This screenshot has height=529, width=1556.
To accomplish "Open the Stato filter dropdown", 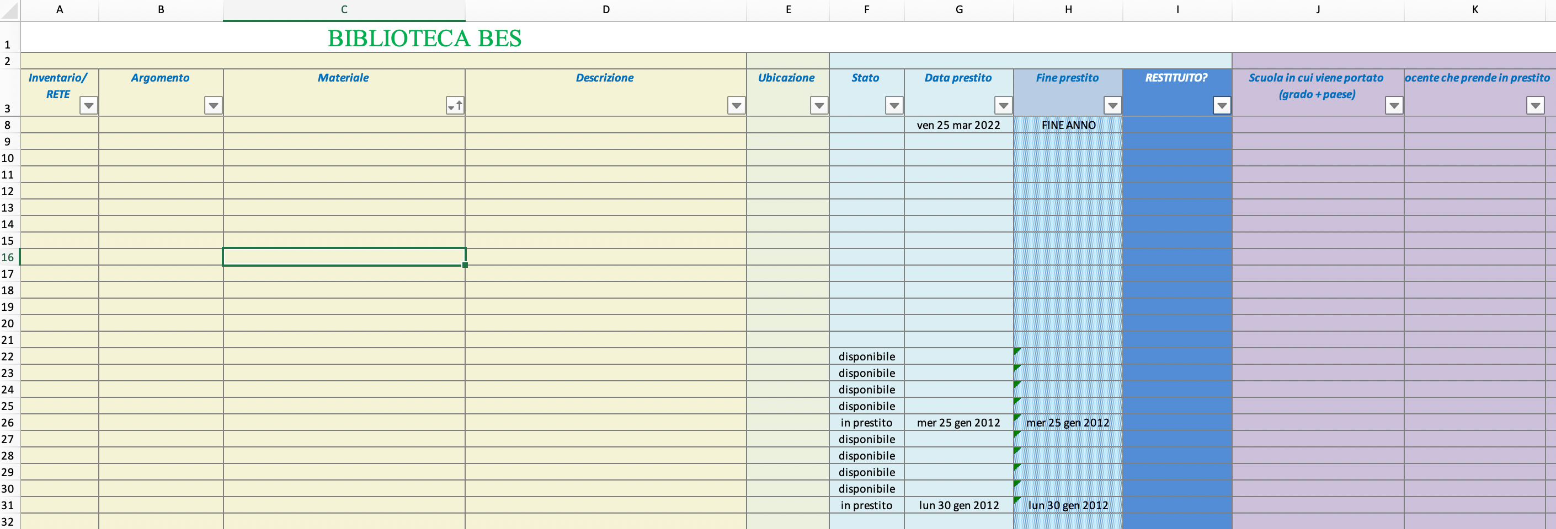I will pyautogui.click(x=894, y=106).
